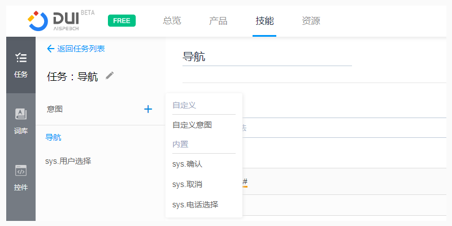This screenshot has width=452, height=226.
Task: Select the 导航 intent in the list
Action: 53,137
